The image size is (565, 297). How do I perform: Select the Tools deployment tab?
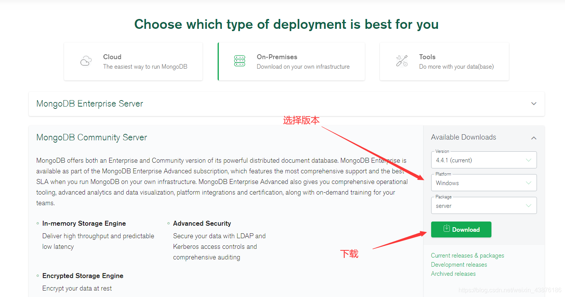444,61
